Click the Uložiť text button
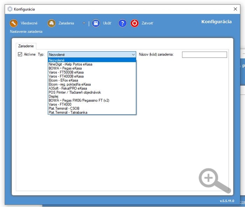 tap(107, 23)
